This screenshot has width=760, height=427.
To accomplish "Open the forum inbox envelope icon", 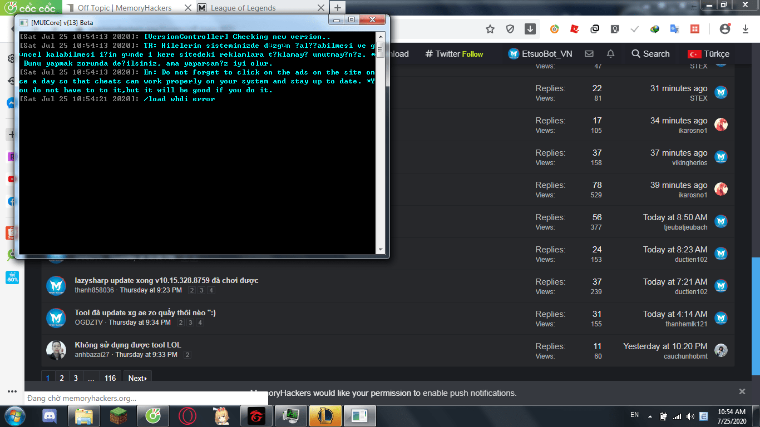I will coord(589,54).
